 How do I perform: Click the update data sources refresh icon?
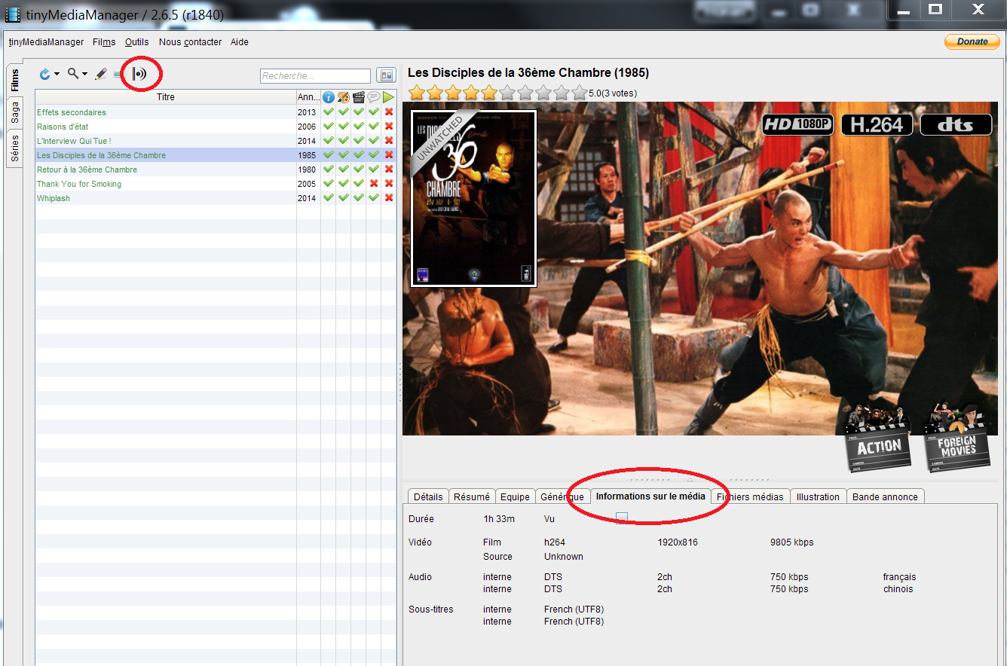click(44, 74)
